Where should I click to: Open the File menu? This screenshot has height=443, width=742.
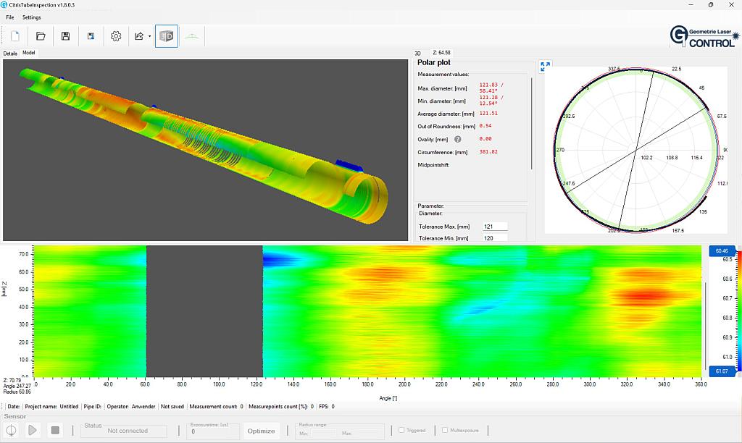[9, 17]
